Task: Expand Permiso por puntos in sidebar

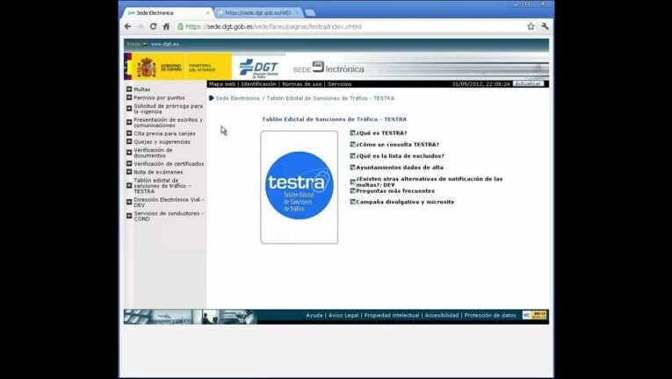Action: 129,97
